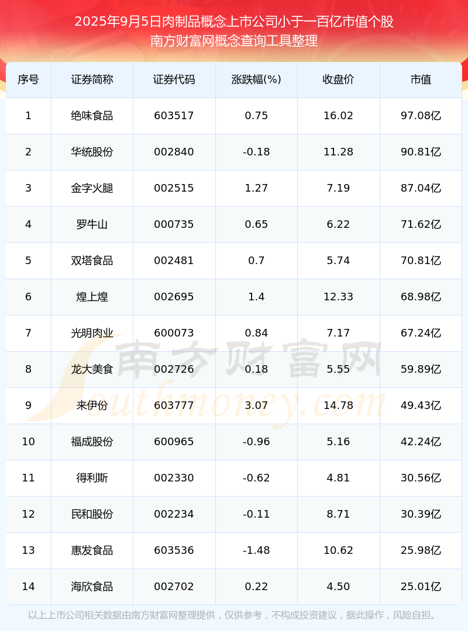The height and width of the screenshot is (631, 468).
Task: Click stock code 603536
Action: (174, 550)
